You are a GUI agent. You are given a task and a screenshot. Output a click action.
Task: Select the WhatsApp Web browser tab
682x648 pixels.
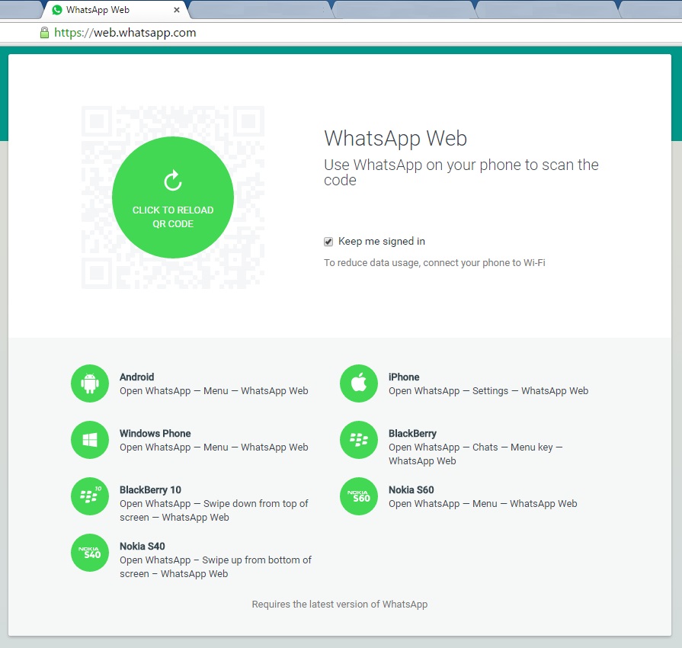[x=115, y=10]
